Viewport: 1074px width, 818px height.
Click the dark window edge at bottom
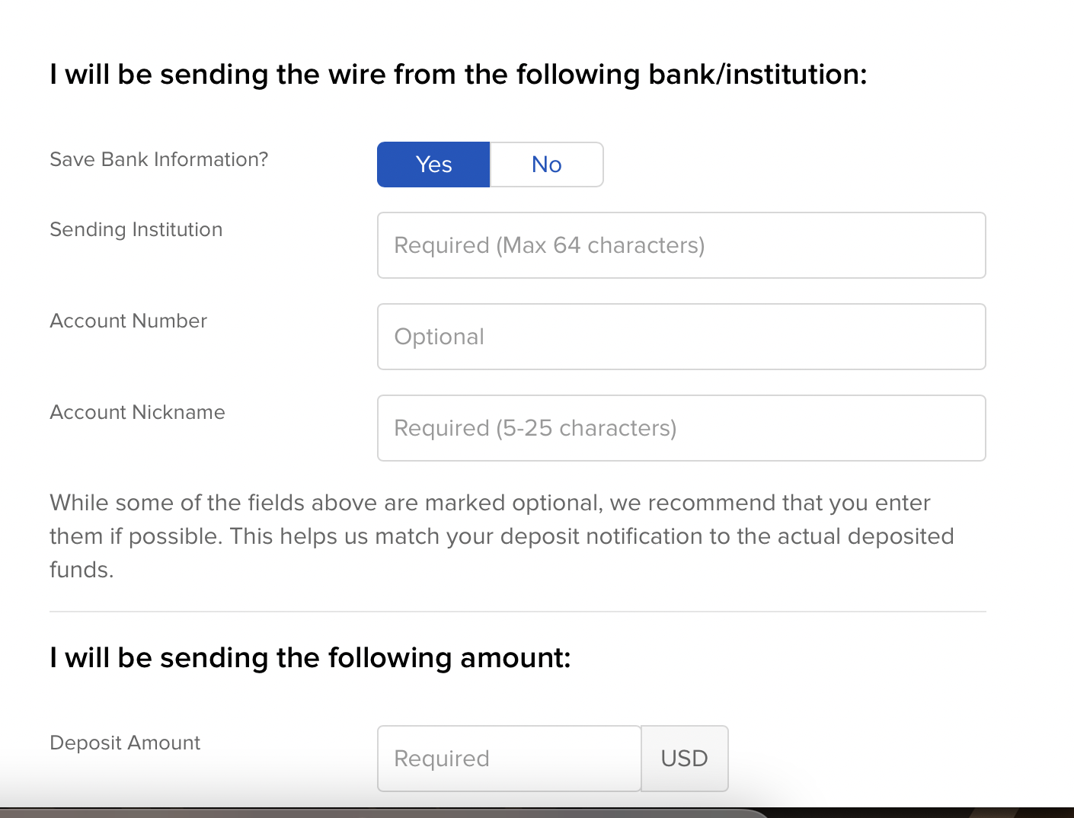pyautogui.click(x=537, y=813)
